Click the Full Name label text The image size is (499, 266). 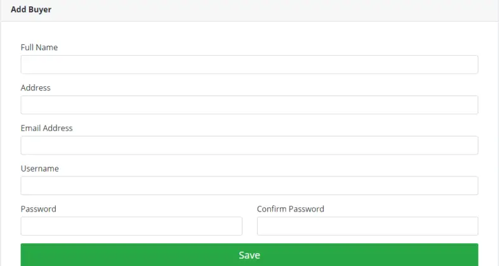pyautogui.click(x=39, y=47)
